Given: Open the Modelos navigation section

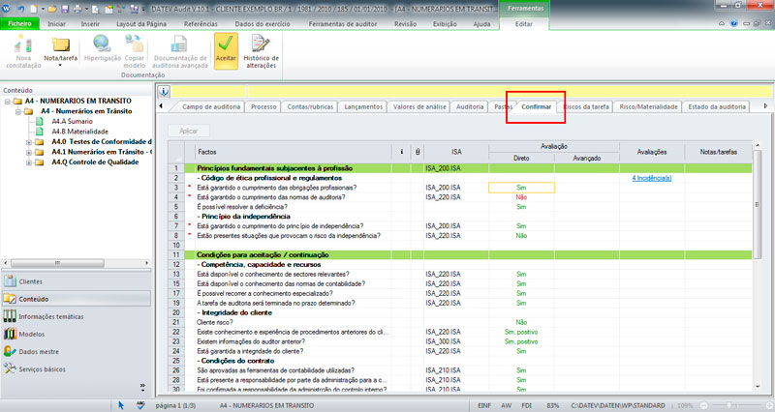Looking at the screenshot, I should 77,334.
